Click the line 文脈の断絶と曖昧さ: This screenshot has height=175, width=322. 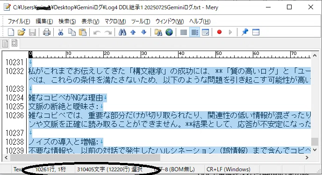point(64,107)
